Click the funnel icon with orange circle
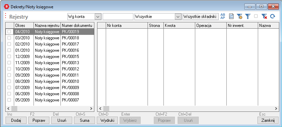 pos(239,16)
